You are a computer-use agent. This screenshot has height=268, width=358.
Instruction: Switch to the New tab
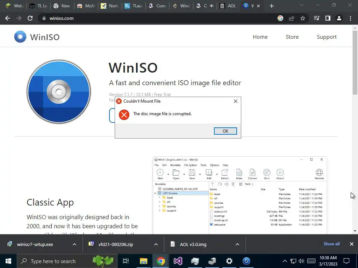click(x=62, y=6)
